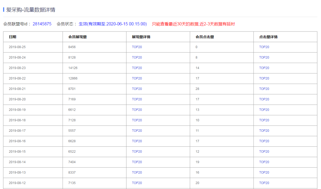Open 展现量详情 TOP20 link for 2019-08-25
The height and width of the screenshot is (189, 321).
137,47
